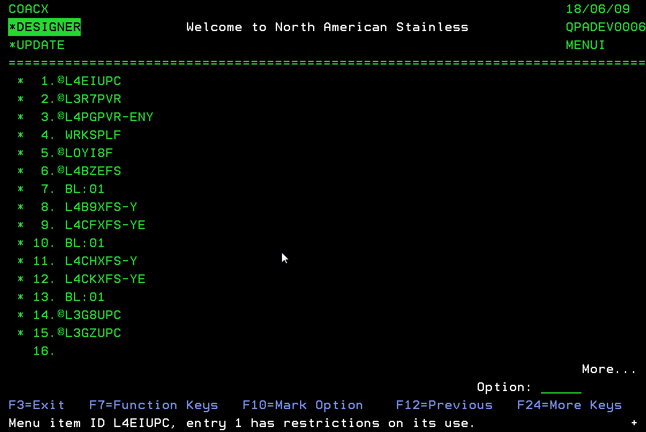Choose menu item 15 L3GZUPC
This screenshot has height=432, width=646.
(x=93, y=333)
